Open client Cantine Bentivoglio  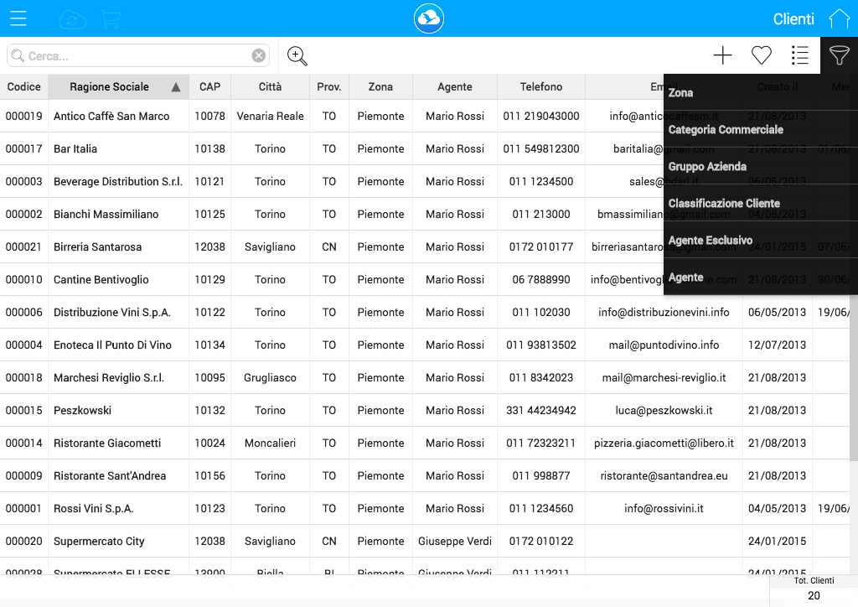[101, 280]
